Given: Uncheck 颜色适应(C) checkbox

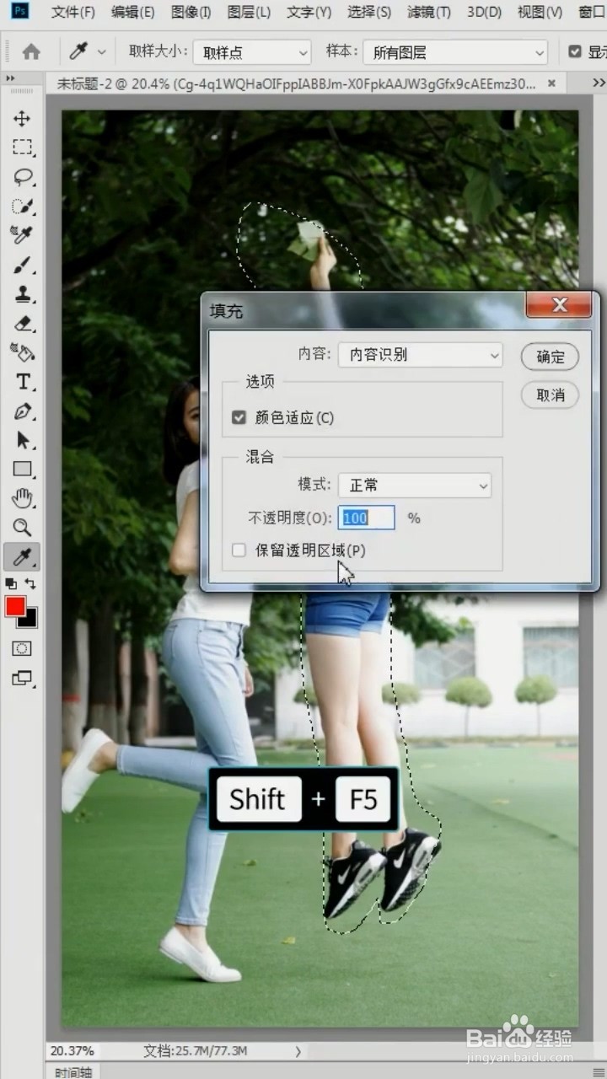Looking at the screenshot, I should click(239, 417).
